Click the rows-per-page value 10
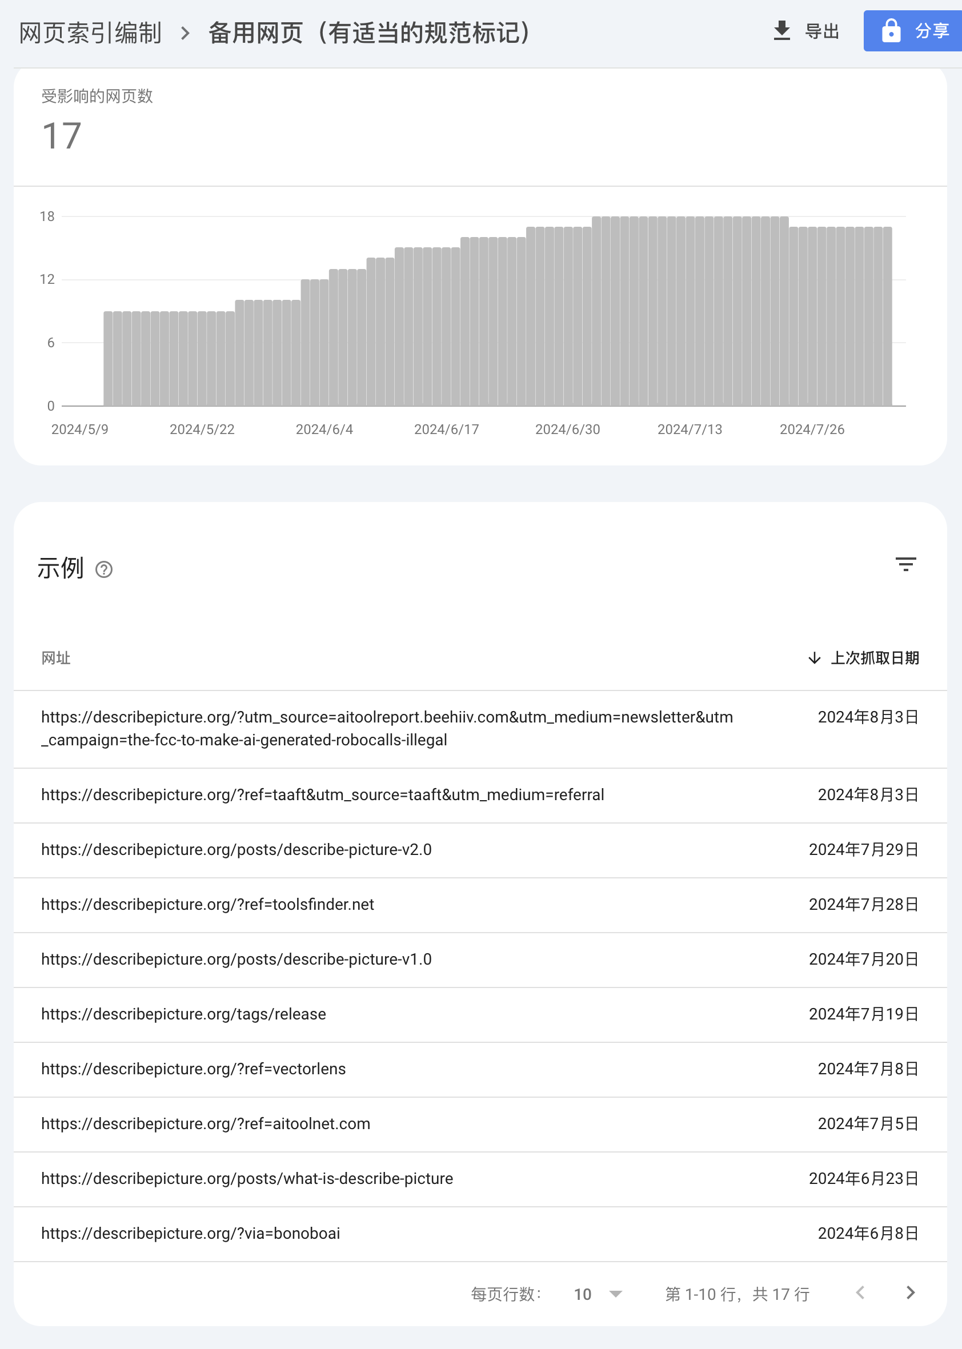The width and height of the screenshot is (962, 1349). (582, 1294)
